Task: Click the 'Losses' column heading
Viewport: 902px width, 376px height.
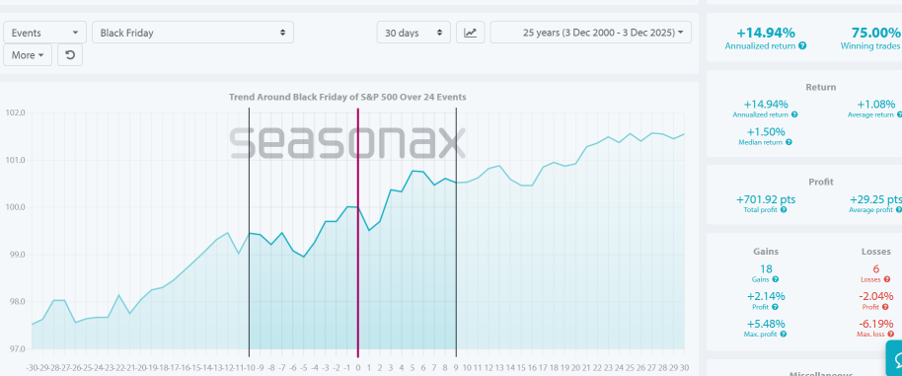Action: [x=876, y=252]
